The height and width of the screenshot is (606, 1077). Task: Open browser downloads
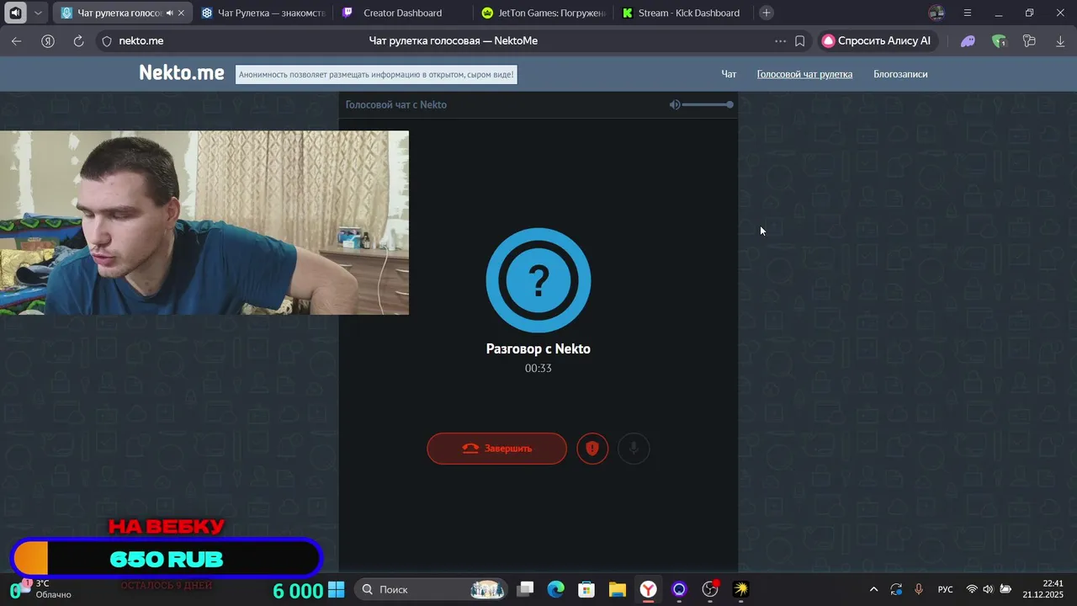pyautogui.click(x=1060, y=40)
